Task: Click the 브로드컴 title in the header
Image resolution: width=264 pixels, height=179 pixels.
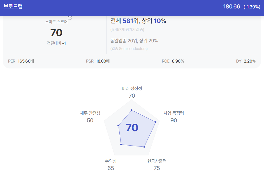Action: [13, 6]
